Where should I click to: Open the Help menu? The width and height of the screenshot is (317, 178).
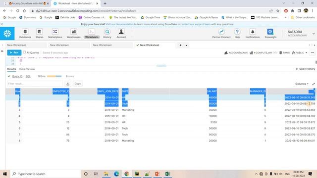pos(237,34)
